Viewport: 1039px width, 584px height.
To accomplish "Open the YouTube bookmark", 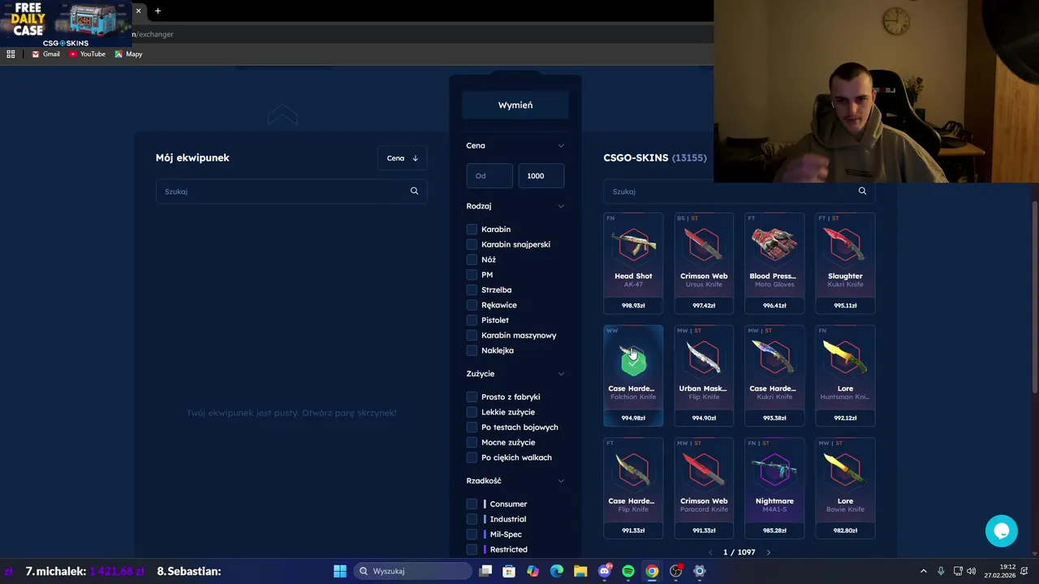I will pyautogui.click(x=87, y=54).
